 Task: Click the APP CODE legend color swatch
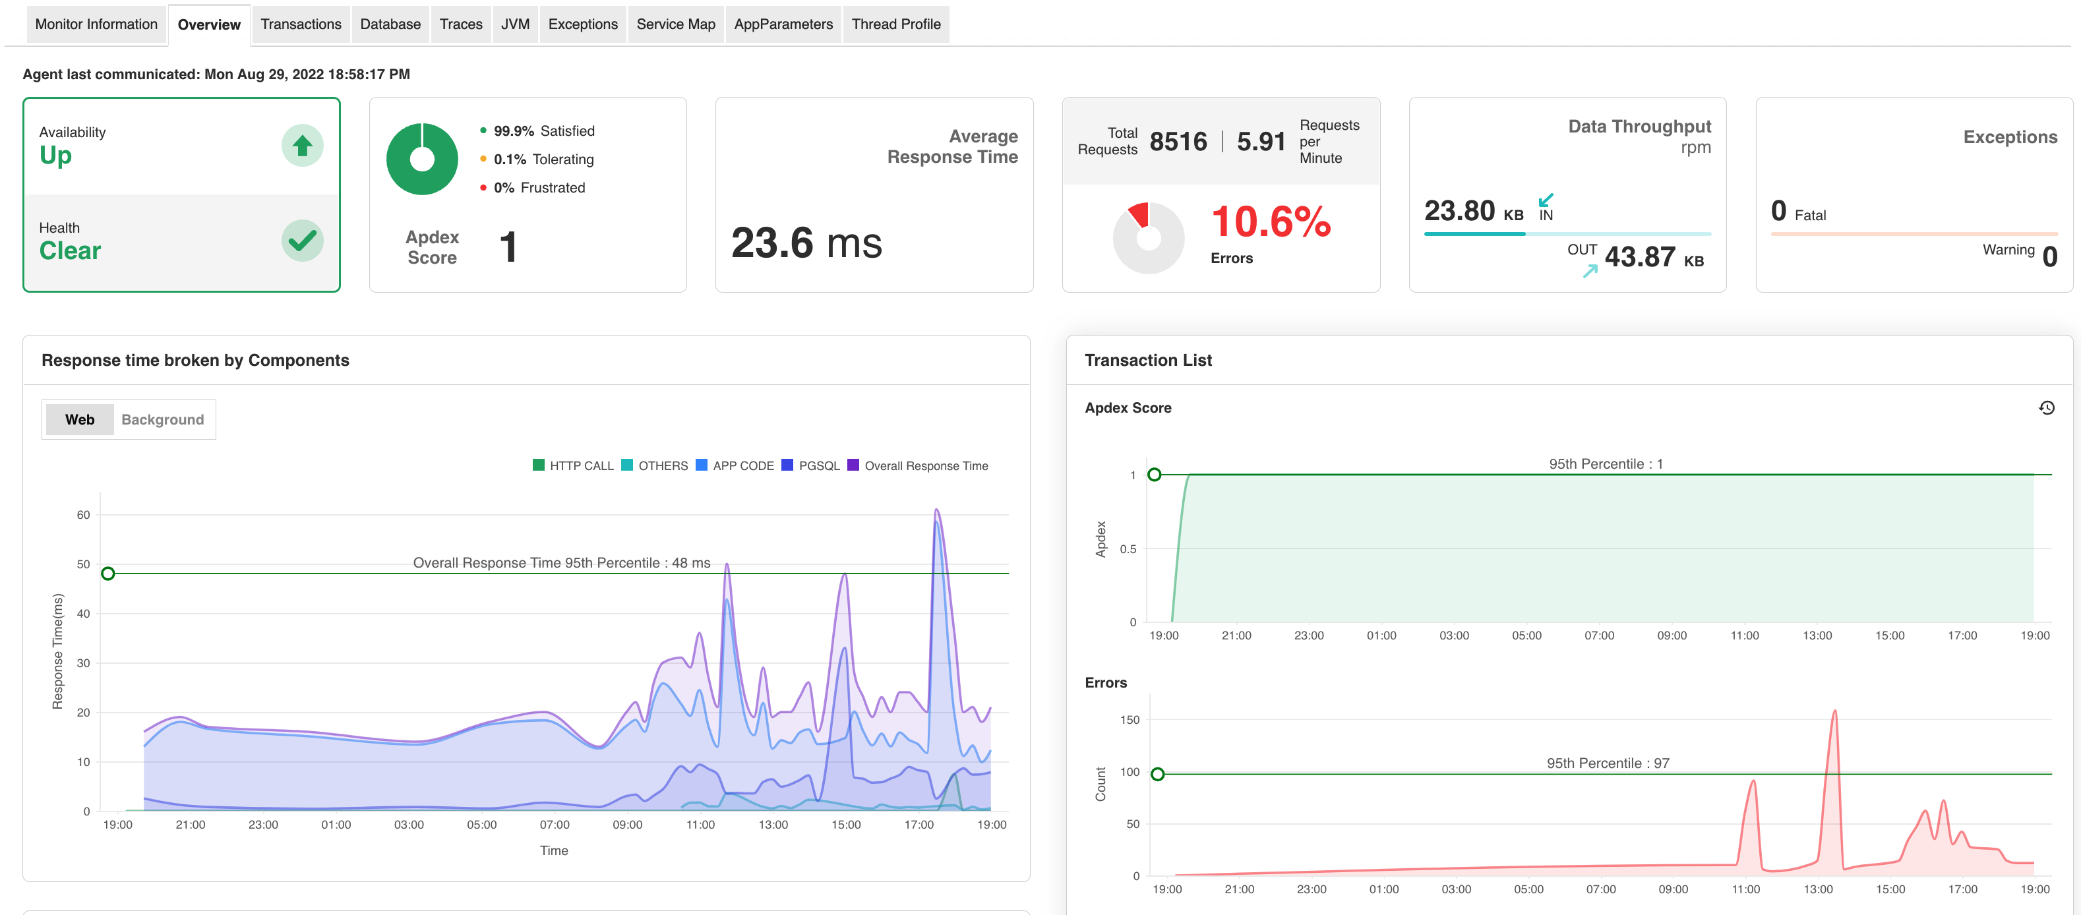point(701,465)
